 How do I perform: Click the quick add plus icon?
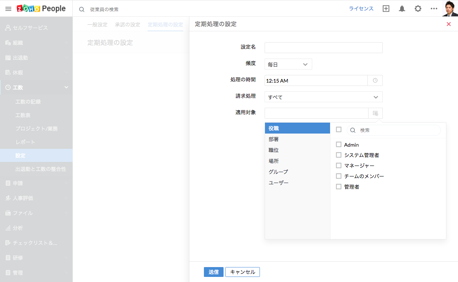coord(386,9)
